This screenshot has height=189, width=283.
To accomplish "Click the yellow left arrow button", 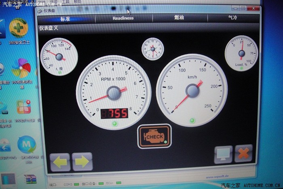I will [x=60, y=162].
